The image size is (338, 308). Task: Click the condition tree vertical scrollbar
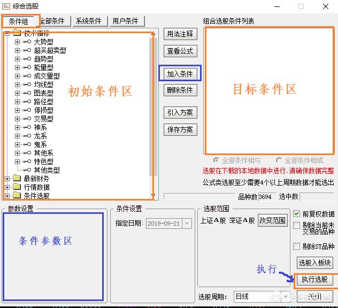coord(153,107)
